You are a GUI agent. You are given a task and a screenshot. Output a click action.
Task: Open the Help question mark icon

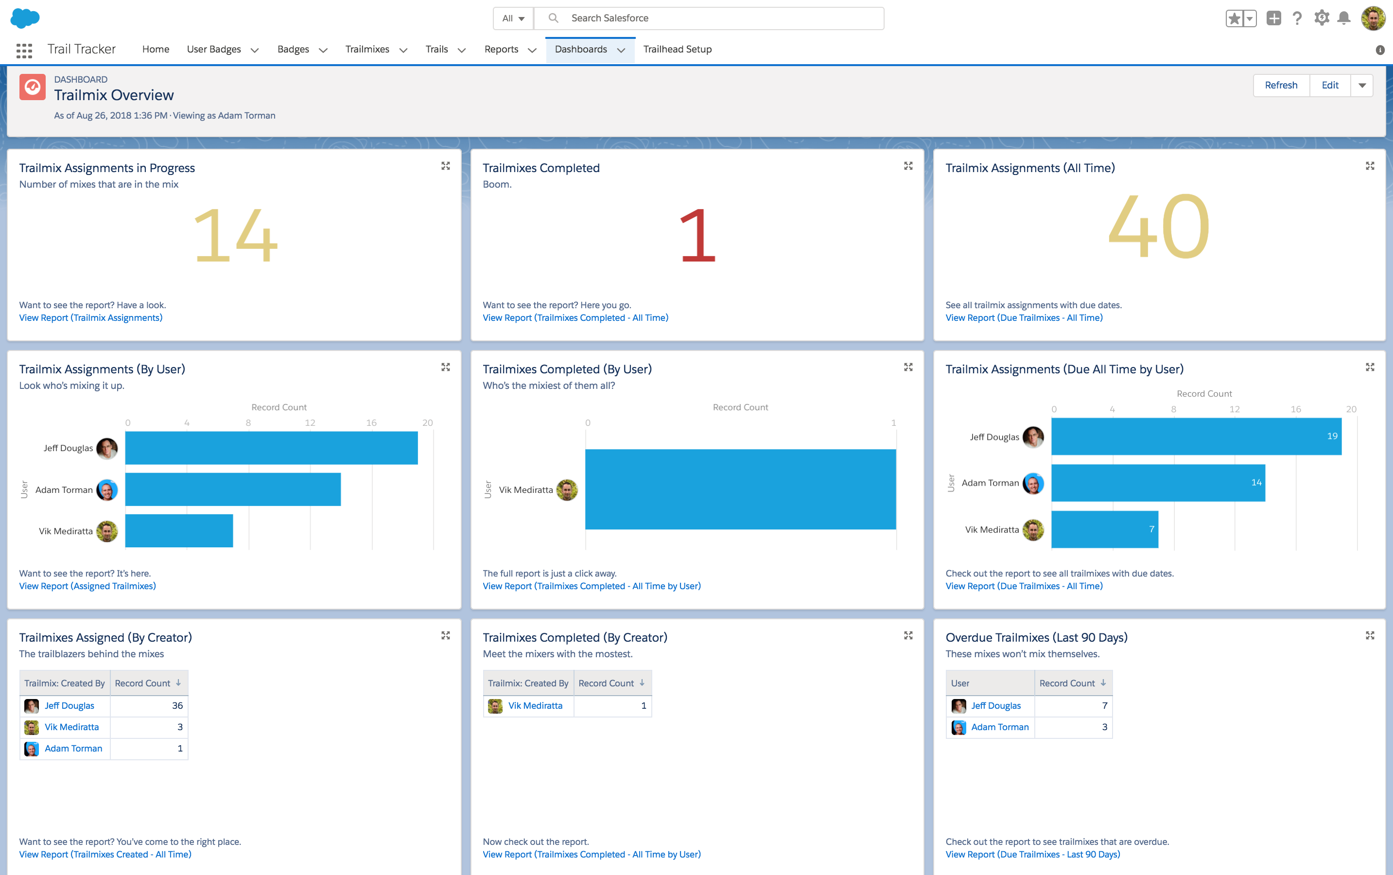[x=1297, y=18]
